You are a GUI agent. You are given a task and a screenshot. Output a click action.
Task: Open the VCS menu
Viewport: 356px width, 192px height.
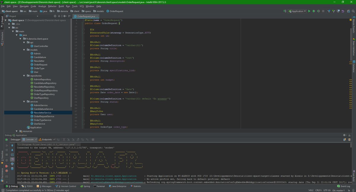point(82,6)
